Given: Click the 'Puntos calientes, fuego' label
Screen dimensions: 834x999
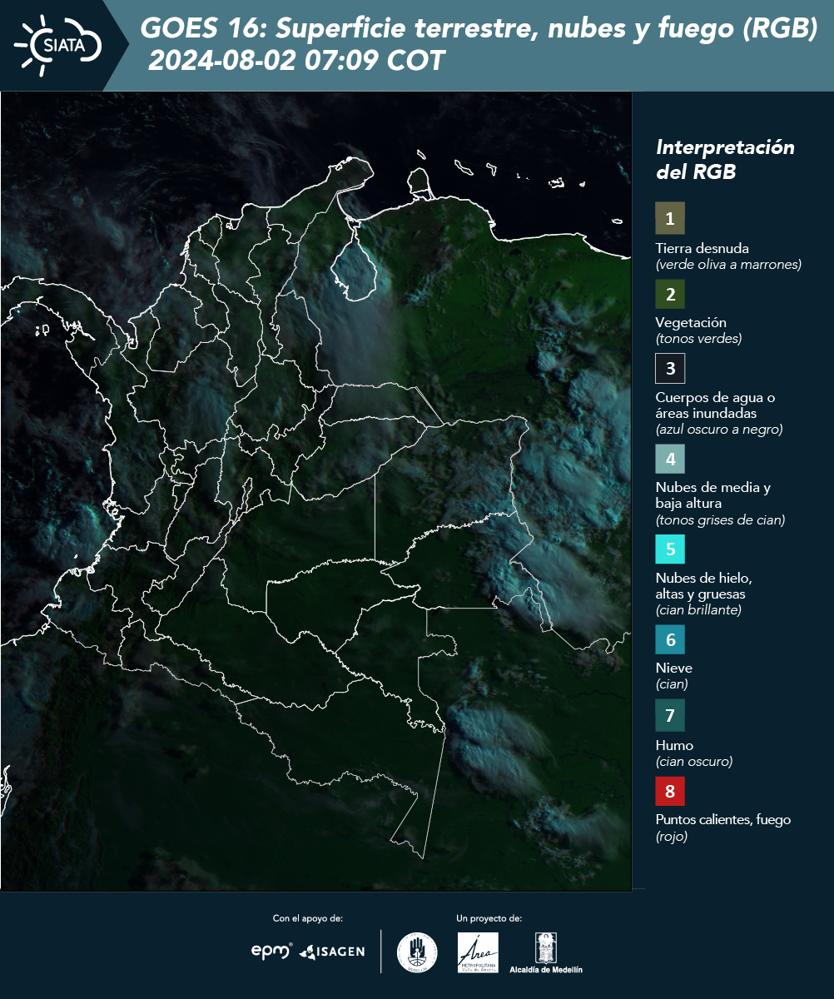Looking at the screenshot, I should click(723, 820).
